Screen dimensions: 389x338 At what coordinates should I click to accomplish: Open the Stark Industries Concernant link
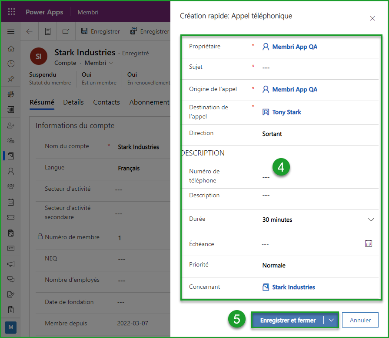coord(293,287)
